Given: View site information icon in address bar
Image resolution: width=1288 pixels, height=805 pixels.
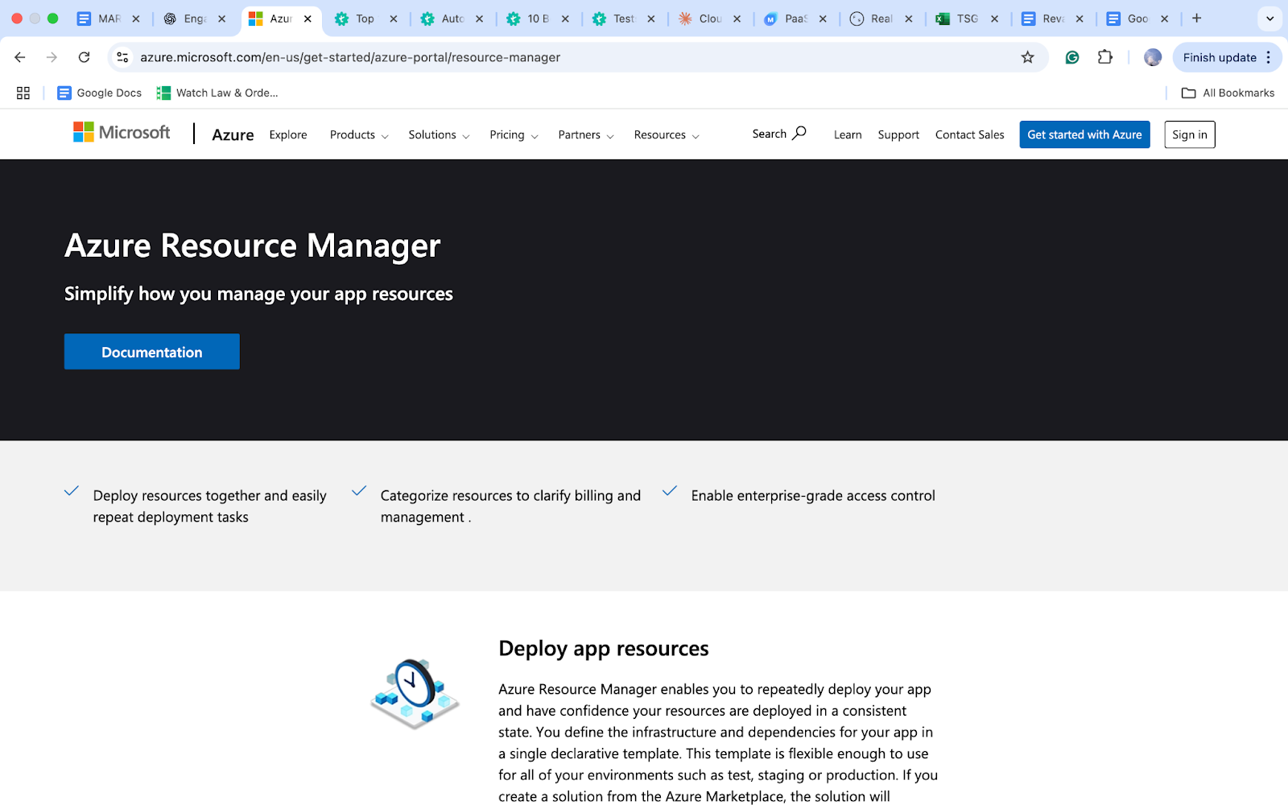Looking at the screenshot, I should [x=122, y=57].
